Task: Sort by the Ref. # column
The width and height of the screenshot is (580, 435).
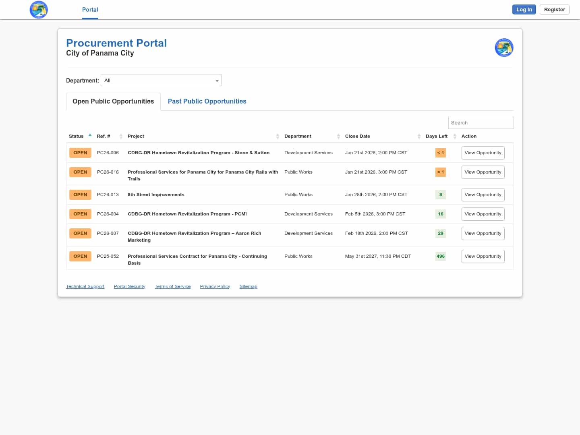Action: pyautogui.click(x=120, y=137)
